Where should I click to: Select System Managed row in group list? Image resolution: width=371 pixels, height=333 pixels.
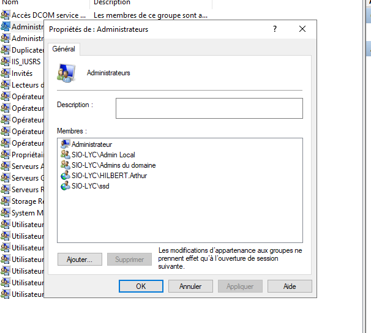point(22,213)
